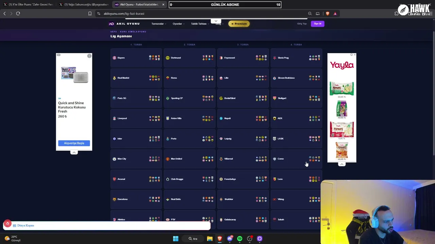This screenshot has height=244, width=435.
Task: Expand the Taktik Tahtası dropdown menu
Action: tap(200, 24)
